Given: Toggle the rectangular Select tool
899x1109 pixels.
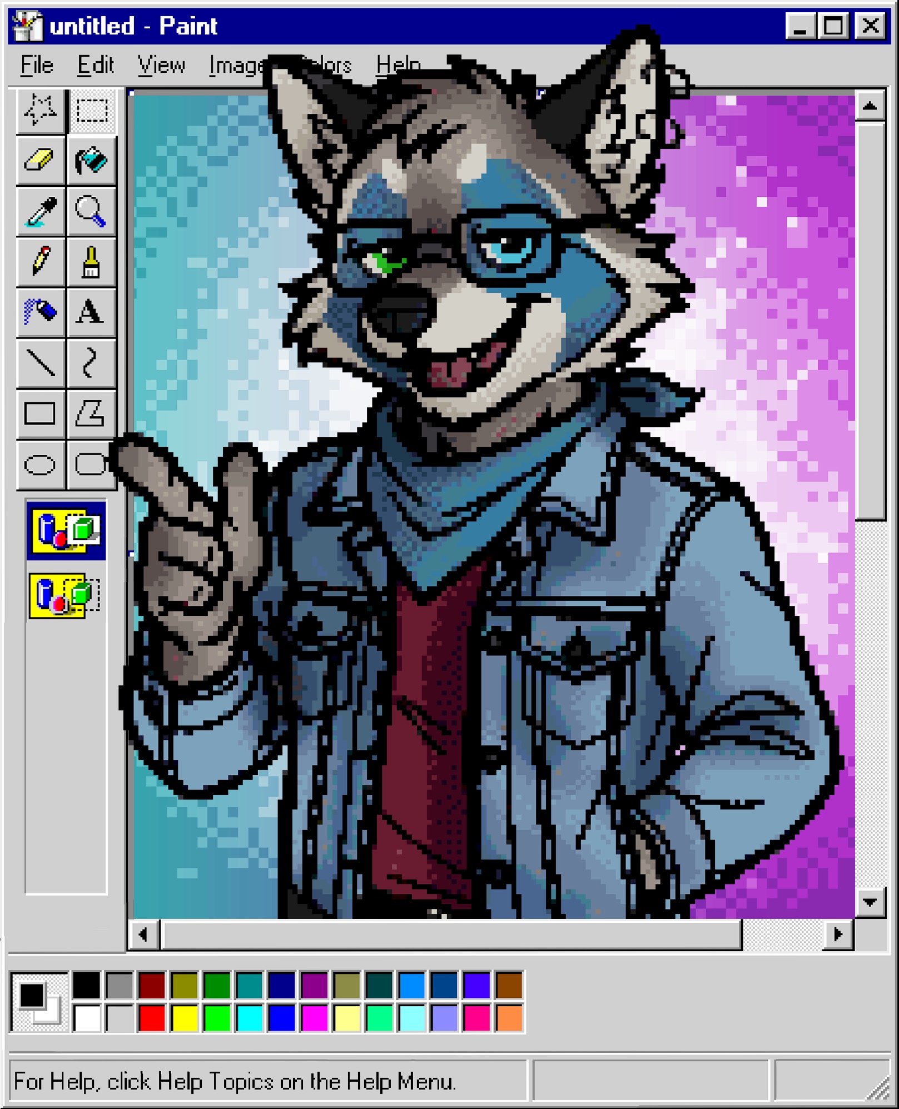Looking at the screenshot, I should (91, 110).
